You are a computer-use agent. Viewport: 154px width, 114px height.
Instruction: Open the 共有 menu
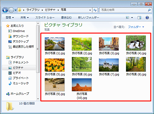click(x=25, y=17)
